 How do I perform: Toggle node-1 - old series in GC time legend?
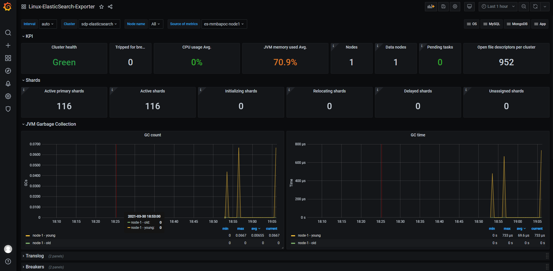tap(307, 243)
